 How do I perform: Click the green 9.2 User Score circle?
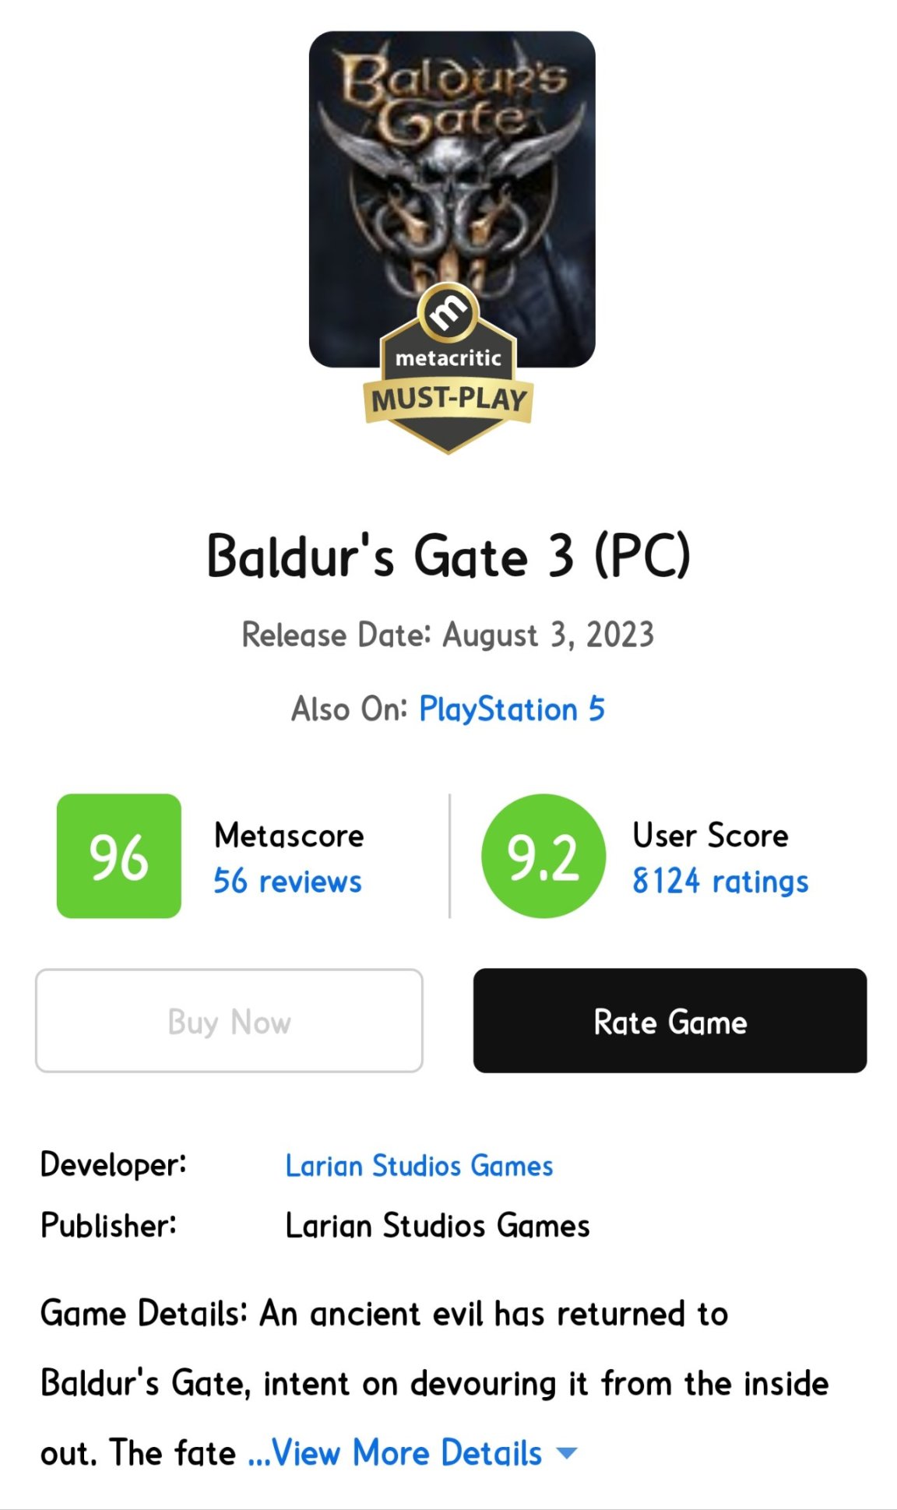coord(543,856)
